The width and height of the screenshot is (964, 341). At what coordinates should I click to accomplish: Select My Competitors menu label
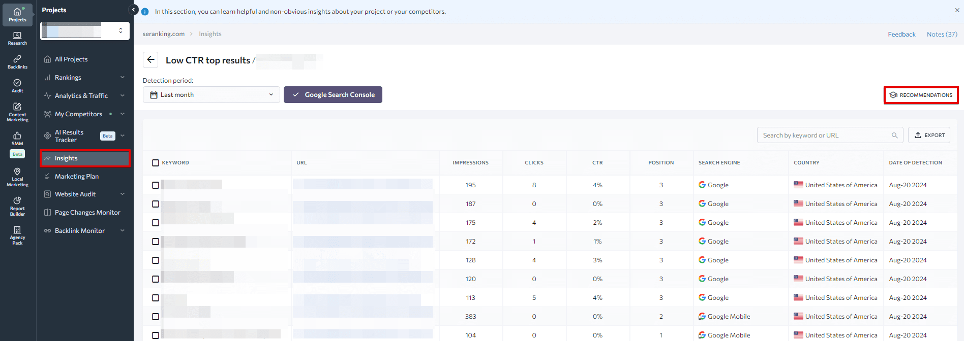[78, 114]
